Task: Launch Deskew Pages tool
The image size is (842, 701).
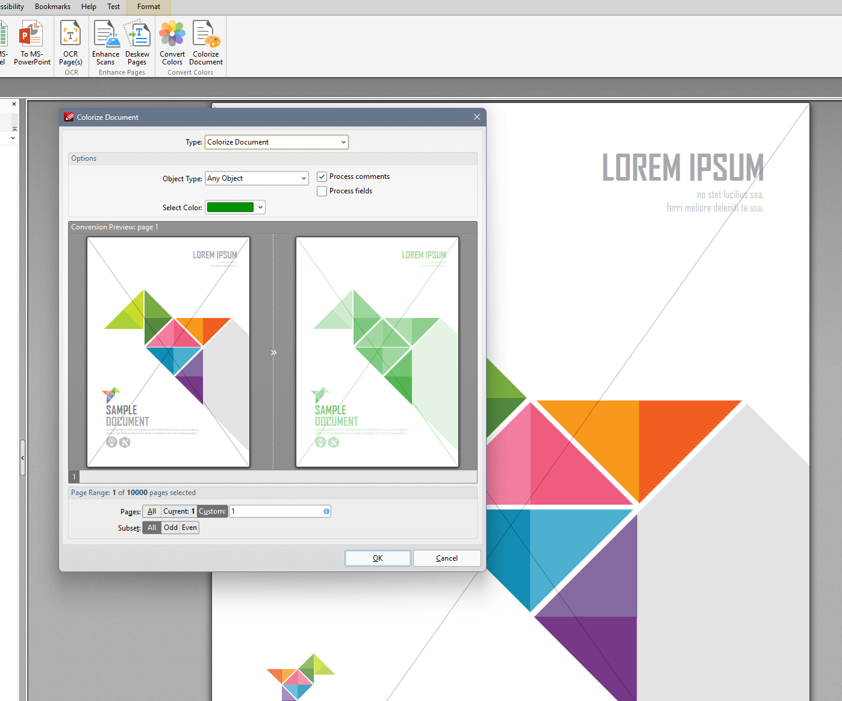Action: [x=137, y=43]
